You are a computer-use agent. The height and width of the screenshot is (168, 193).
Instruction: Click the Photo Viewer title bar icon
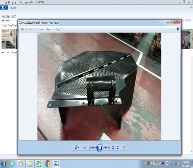coord(20,23)
